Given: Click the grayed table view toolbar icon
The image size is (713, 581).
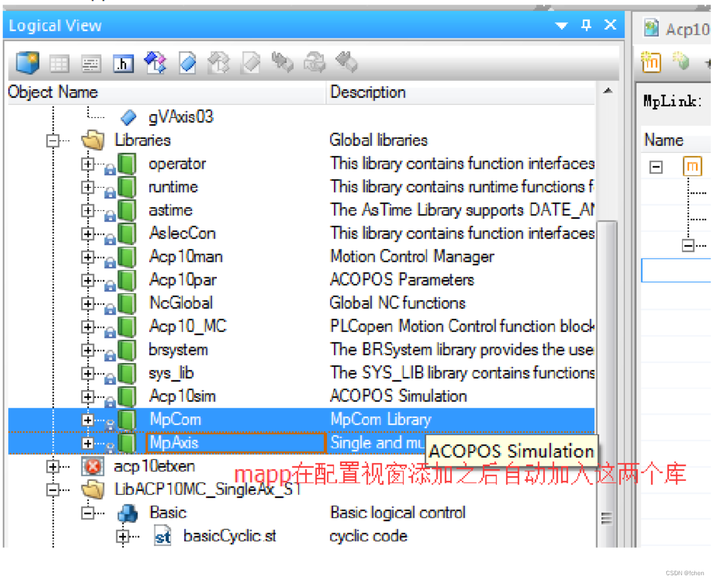Looking at the screenshot, I should (59, 63).
